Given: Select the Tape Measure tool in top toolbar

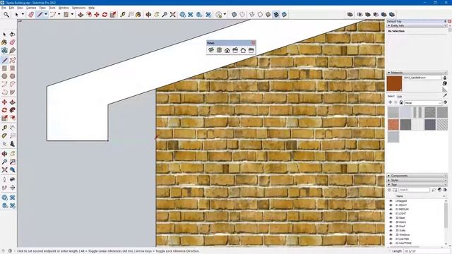Looking at the screenshot, I should [x=123, y=14].
